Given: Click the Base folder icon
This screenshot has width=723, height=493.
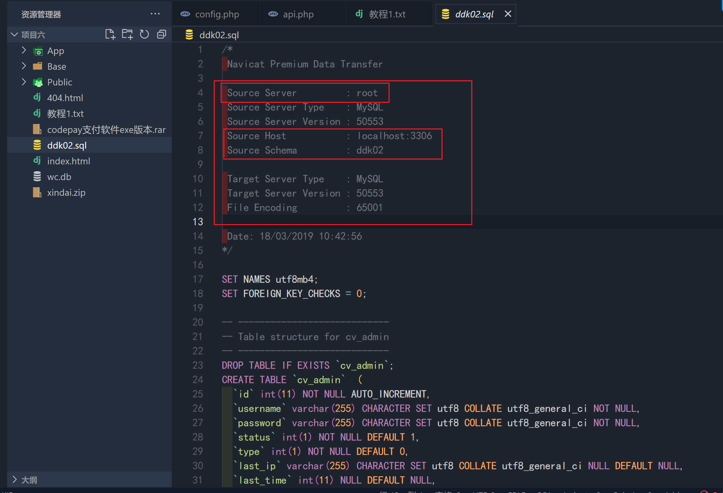Looking at the screenshot, I should click(x=38, y=66).
